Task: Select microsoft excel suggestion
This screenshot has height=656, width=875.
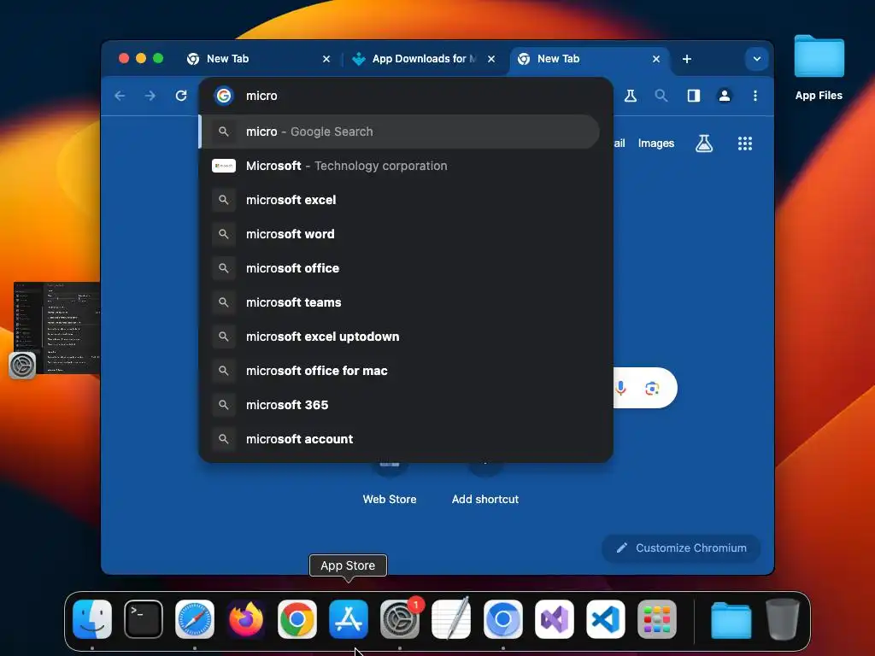Action: (x=400, y=200)
